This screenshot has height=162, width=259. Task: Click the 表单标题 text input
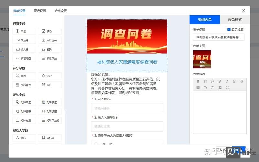point(219,37)
